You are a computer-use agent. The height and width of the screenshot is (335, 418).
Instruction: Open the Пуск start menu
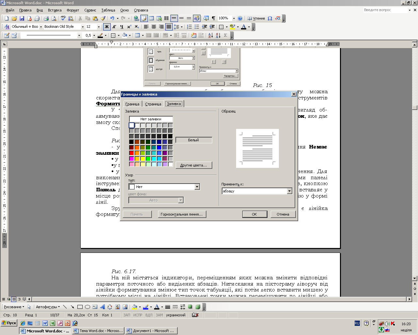9,323
